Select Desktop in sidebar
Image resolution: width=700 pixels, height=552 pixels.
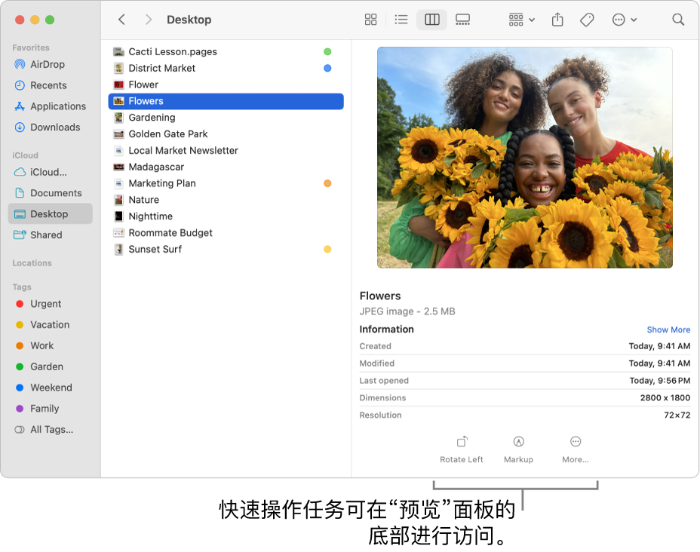pos(50,213)
